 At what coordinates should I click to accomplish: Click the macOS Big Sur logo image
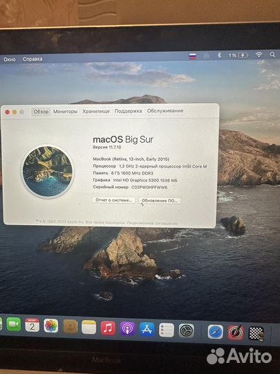[x=48, y=171]
